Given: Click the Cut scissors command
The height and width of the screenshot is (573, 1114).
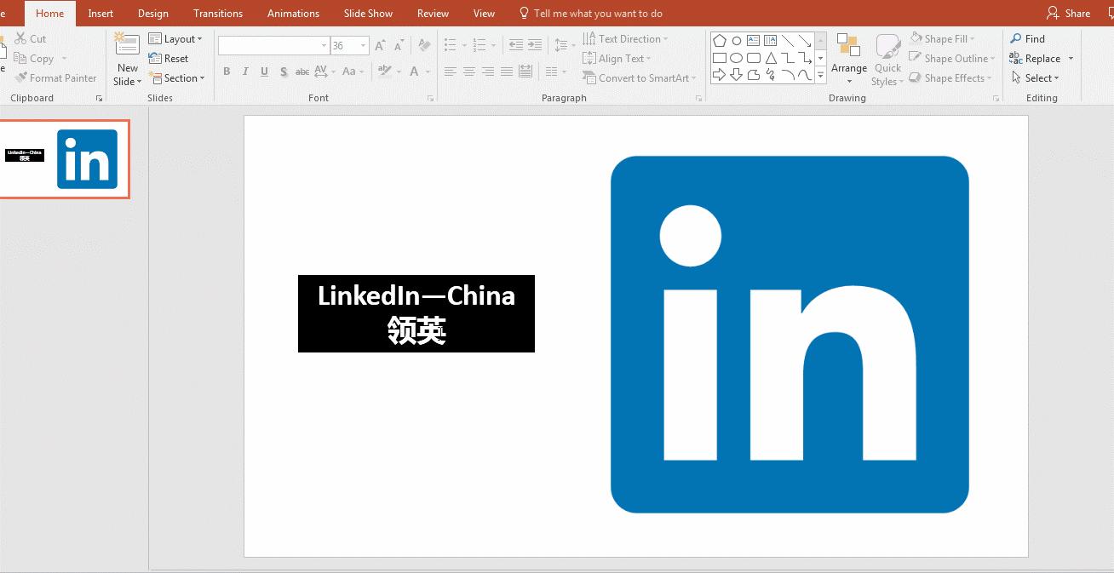Looking at the screenshot, I should click(31, 39).
